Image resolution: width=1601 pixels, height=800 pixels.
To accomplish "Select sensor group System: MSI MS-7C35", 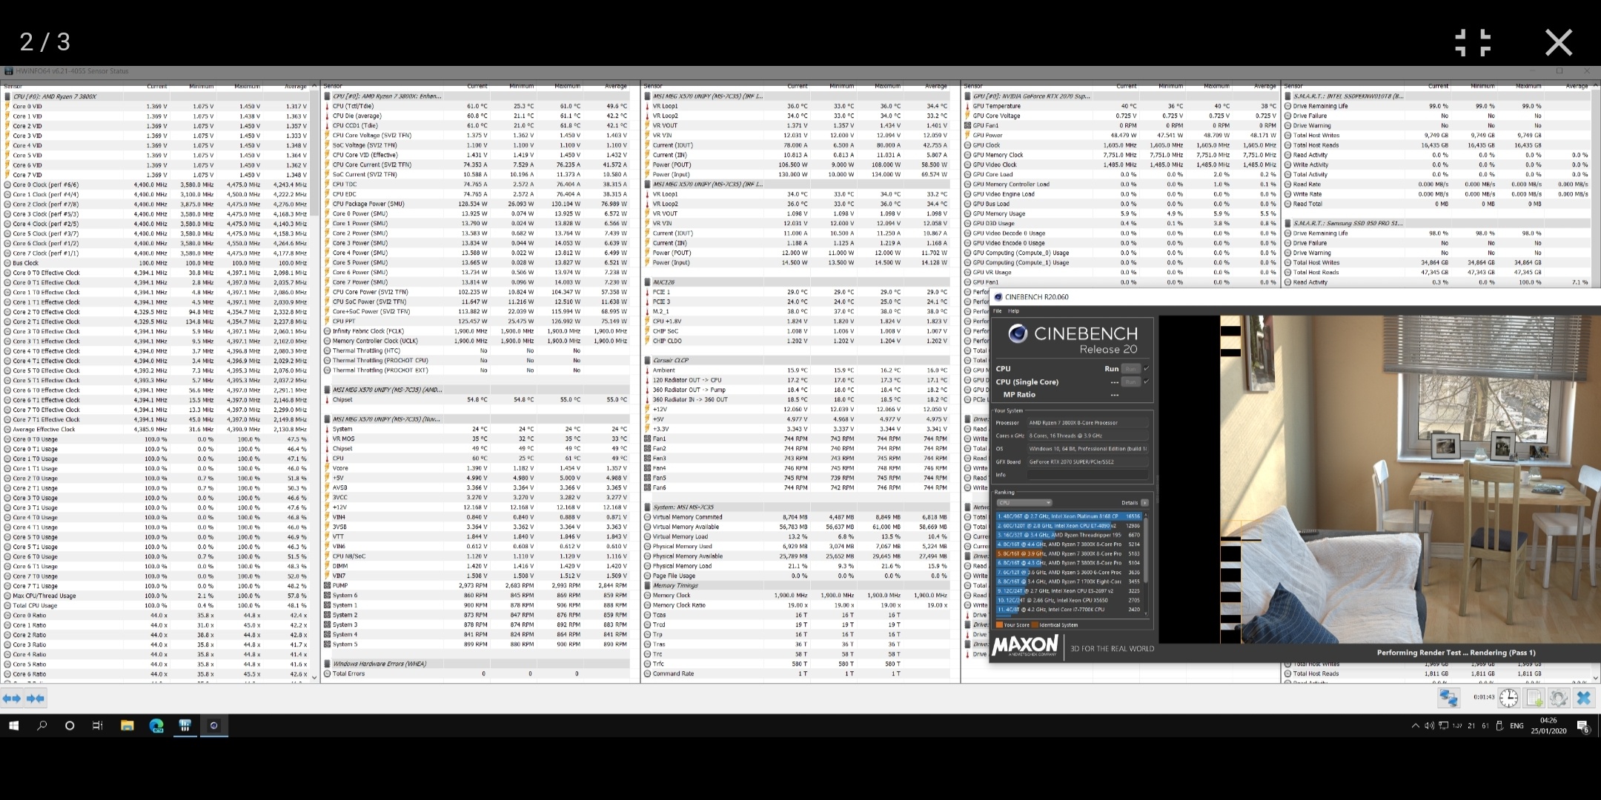I will (796, 507).
